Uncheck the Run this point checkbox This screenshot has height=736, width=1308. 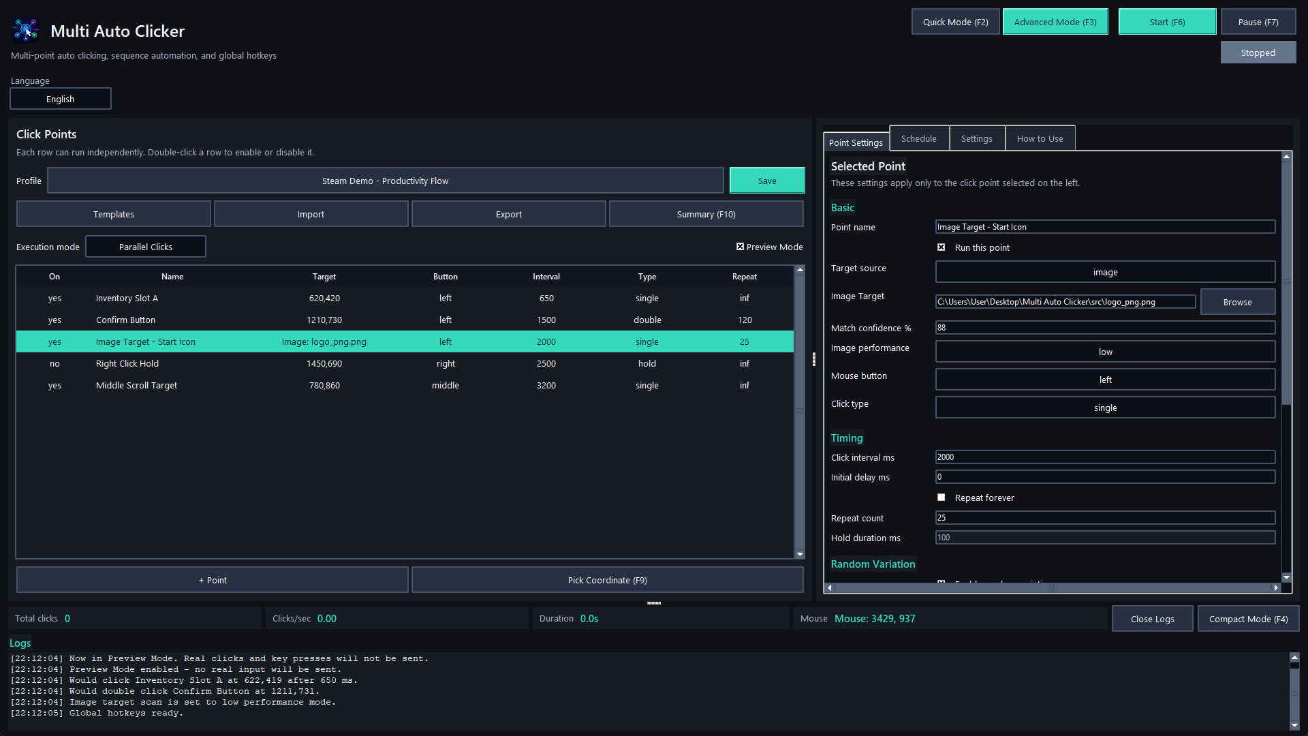[941, 247]
